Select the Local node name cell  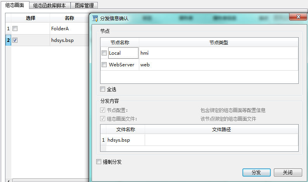(x=123, y=53)
